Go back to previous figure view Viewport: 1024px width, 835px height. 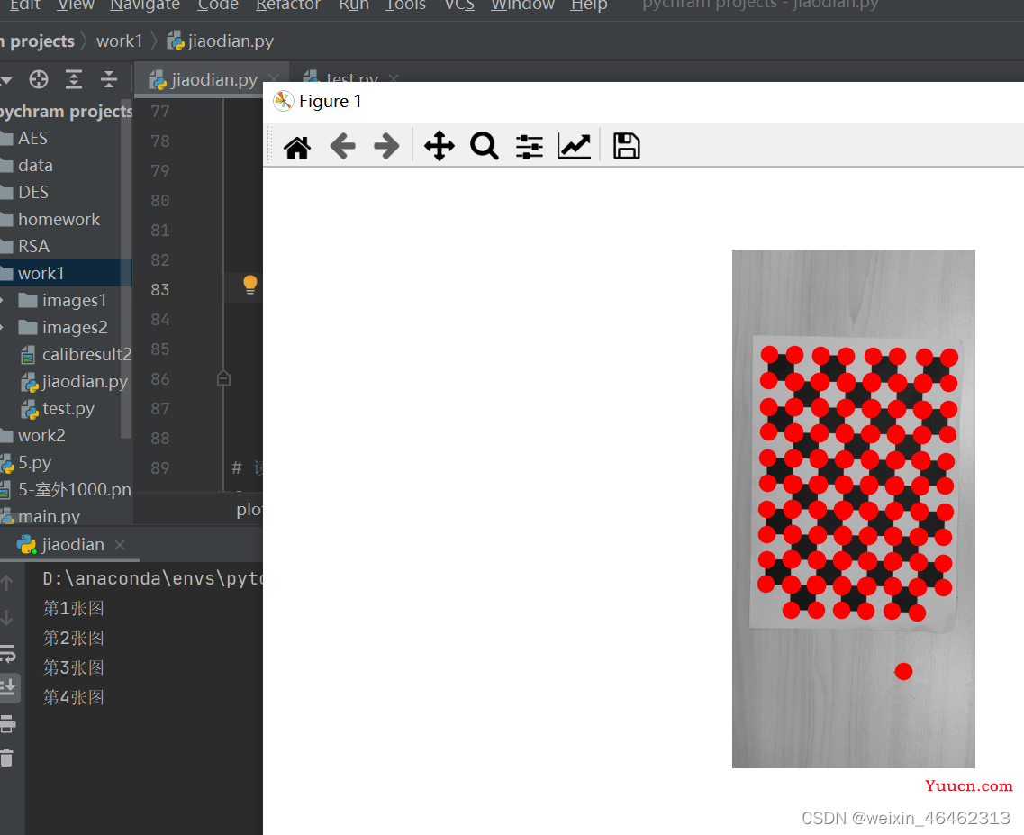pos(342,146)
